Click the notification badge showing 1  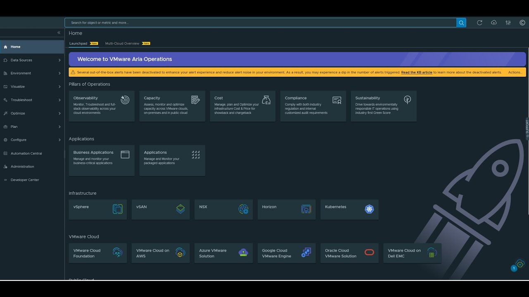tap(514, 268)
